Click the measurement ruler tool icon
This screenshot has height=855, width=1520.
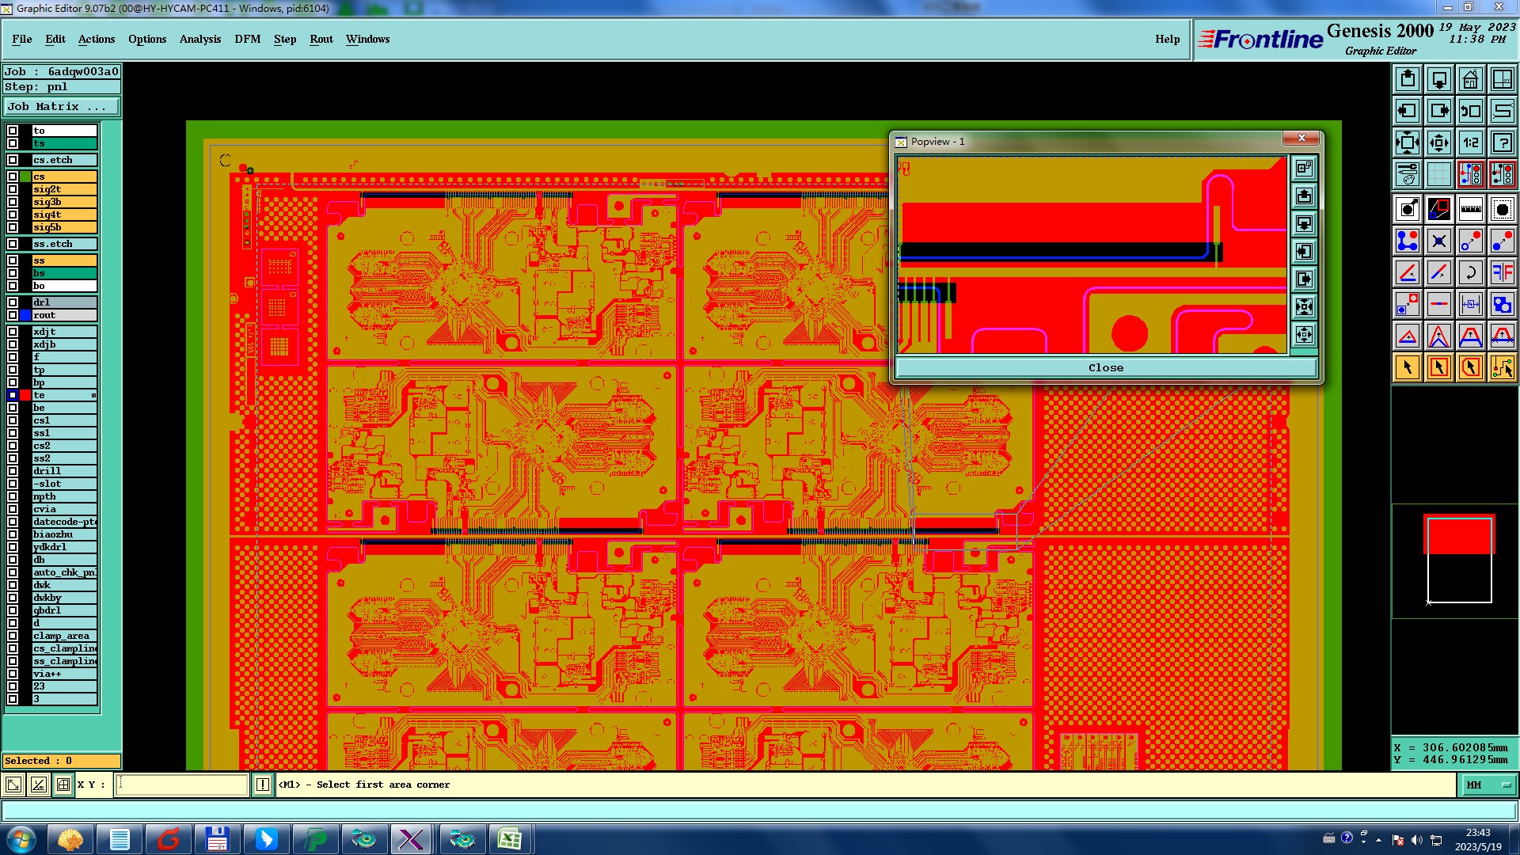[1470, 209]
